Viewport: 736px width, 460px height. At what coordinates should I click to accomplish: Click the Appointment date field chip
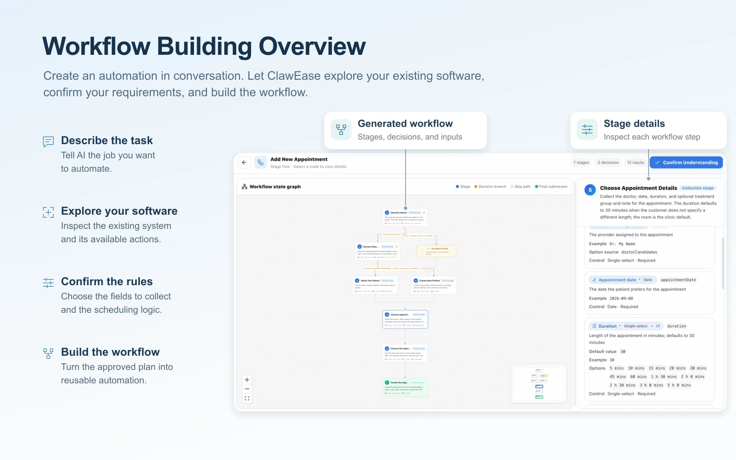[x=623, y=280]
